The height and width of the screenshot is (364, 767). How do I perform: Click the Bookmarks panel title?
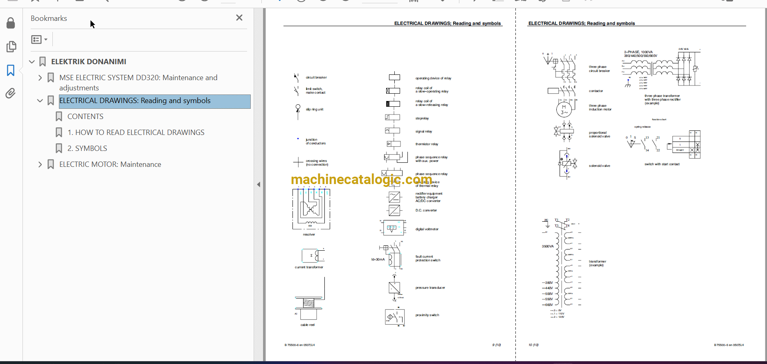49,18
